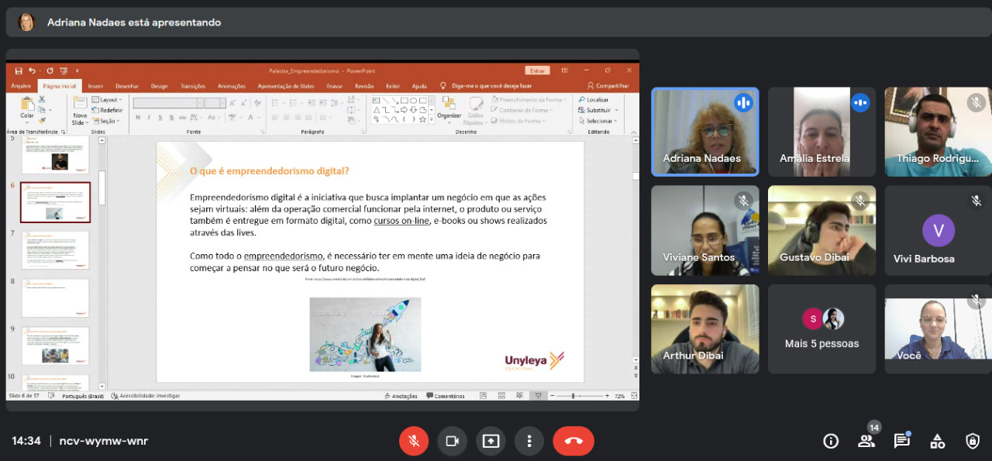Open the chat panel icon

pos(901,441)
